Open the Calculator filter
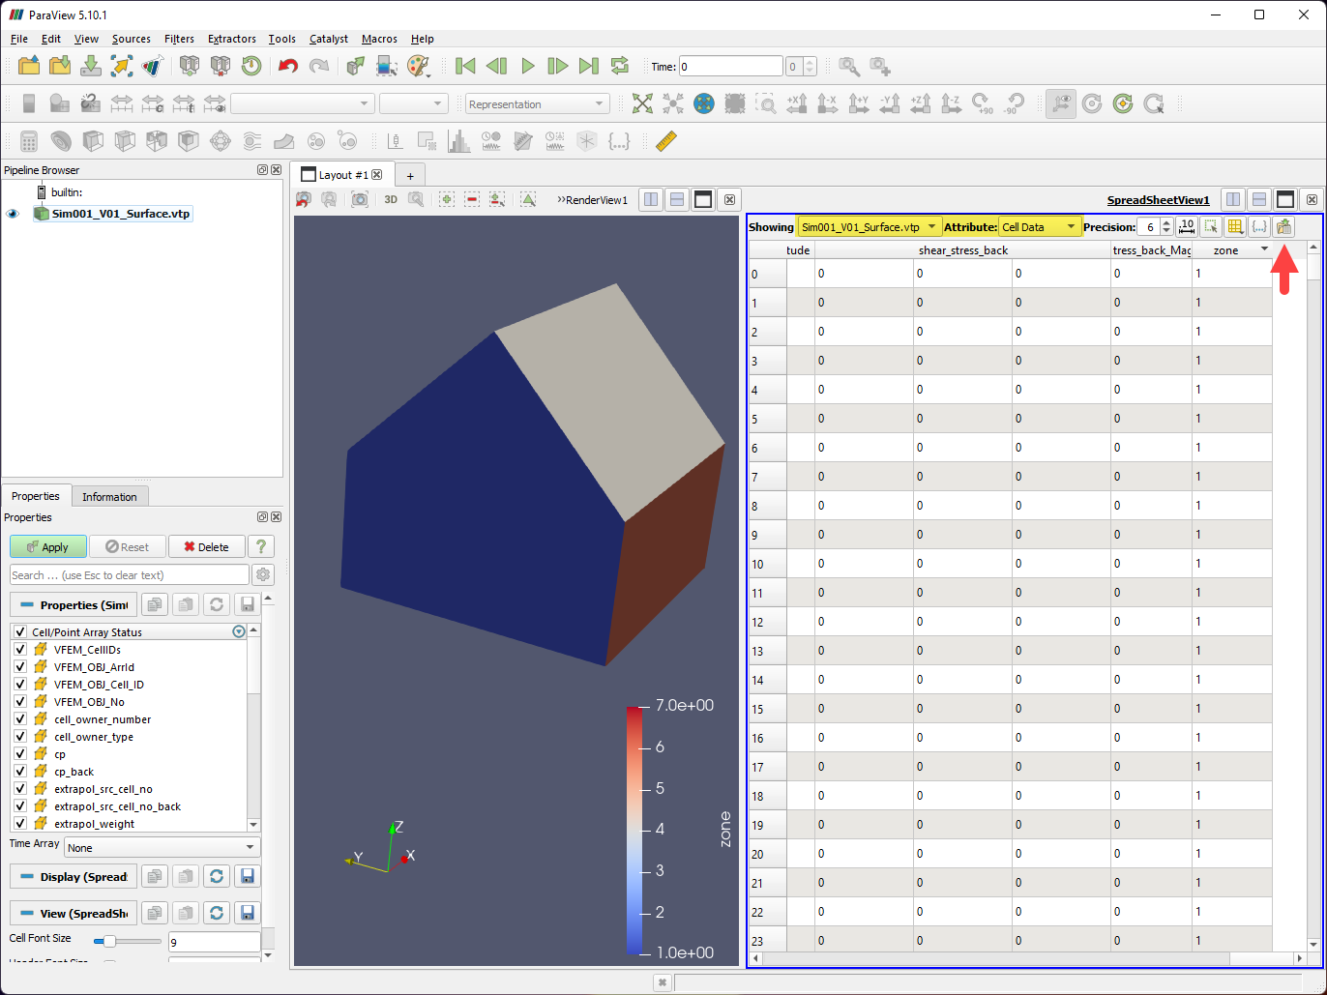The image size is (1327, 995). point(28,141)
